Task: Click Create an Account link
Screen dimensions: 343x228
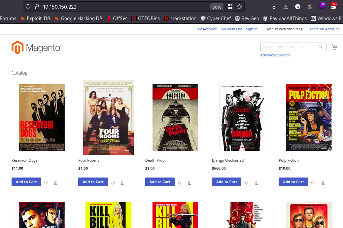Action: coord(323,29)
